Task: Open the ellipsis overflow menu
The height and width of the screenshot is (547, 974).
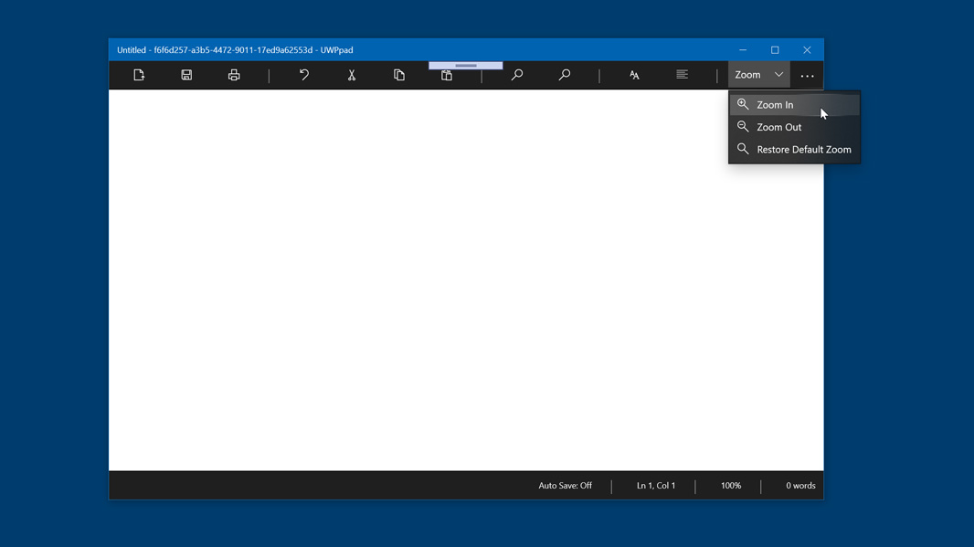Action: tap(807, 75)
